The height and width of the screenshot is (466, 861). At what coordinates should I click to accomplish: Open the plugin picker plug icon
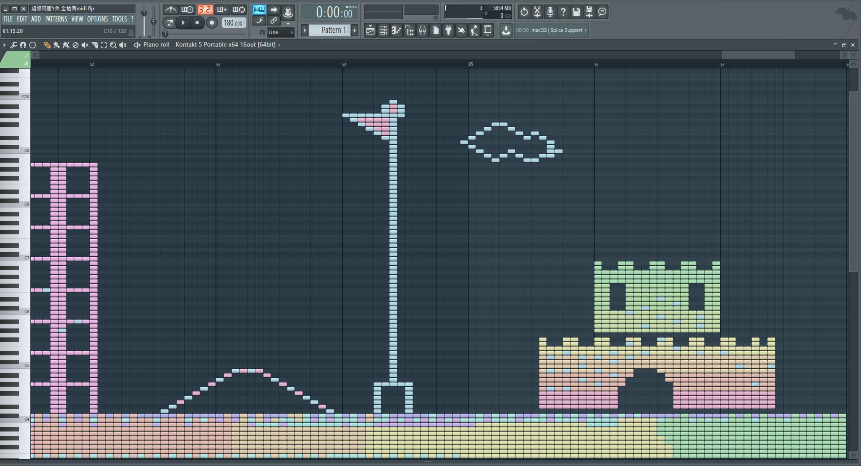click(x=448, y=30)
